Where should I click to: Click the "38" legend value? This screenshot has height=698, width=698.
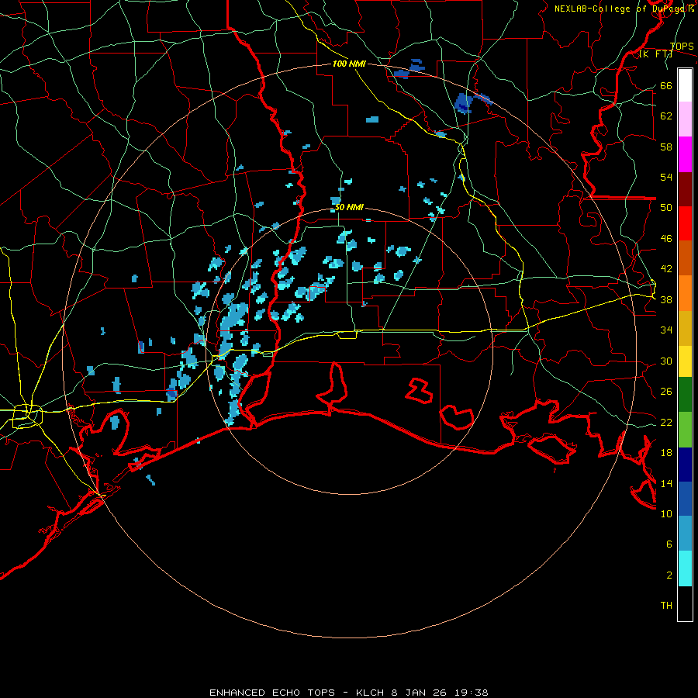click(666, 300)
